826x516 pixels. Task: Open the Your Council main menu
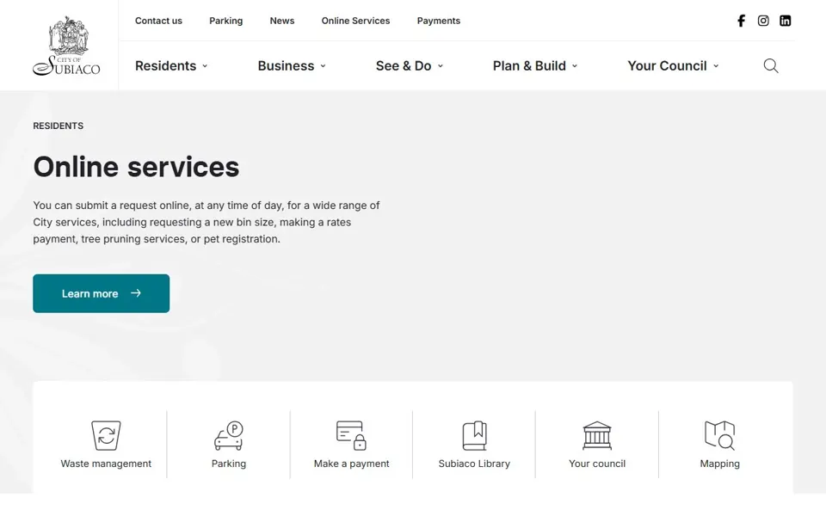pyautogui.click(x=667, y=66)
